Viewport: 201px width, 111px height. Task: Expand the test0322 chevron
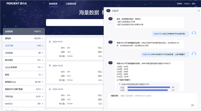pyautogui.click(x=43, y=104)
